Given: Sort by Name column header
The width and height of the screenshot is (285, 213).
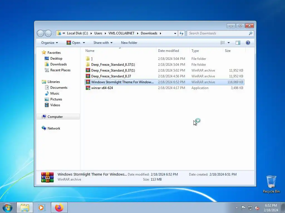Looking at the screenshot, I should (x=120, y=51).
